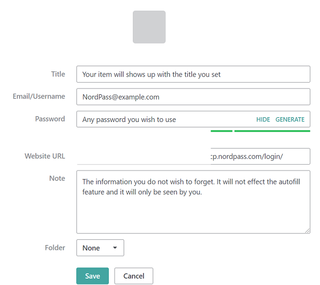Image resolution: width=320 pixels, height=285 pixels.
Task: Click the long green password strength bar
Action: click(272, 131)
